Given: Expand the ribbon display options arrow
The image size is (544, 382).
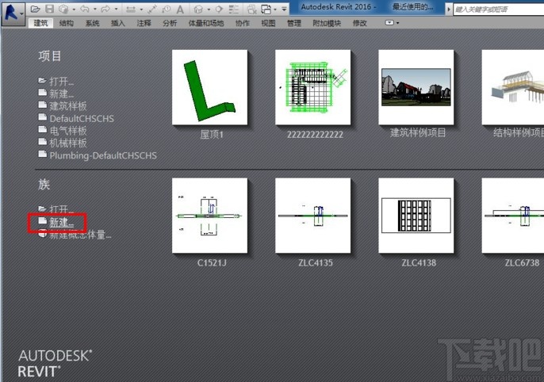Looking at the screenshot, I should pyautogui.click(x=398, y=23).
